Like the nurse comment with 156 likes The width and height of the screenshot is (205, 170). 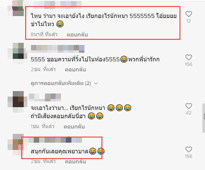(x=189, y=149)
